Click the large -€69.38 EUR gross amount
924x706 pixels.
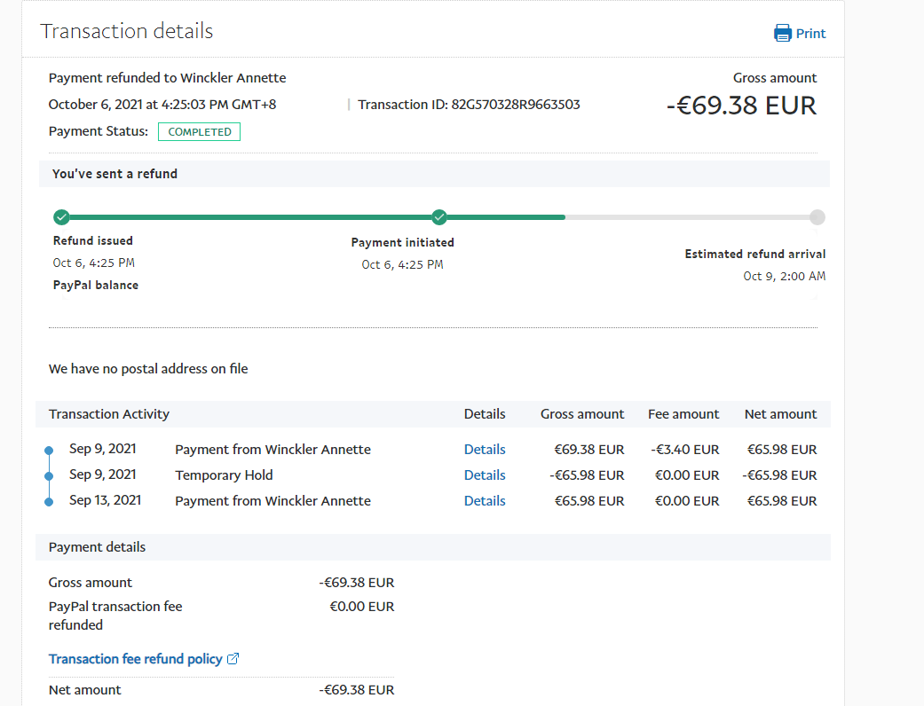pos(741,106)
